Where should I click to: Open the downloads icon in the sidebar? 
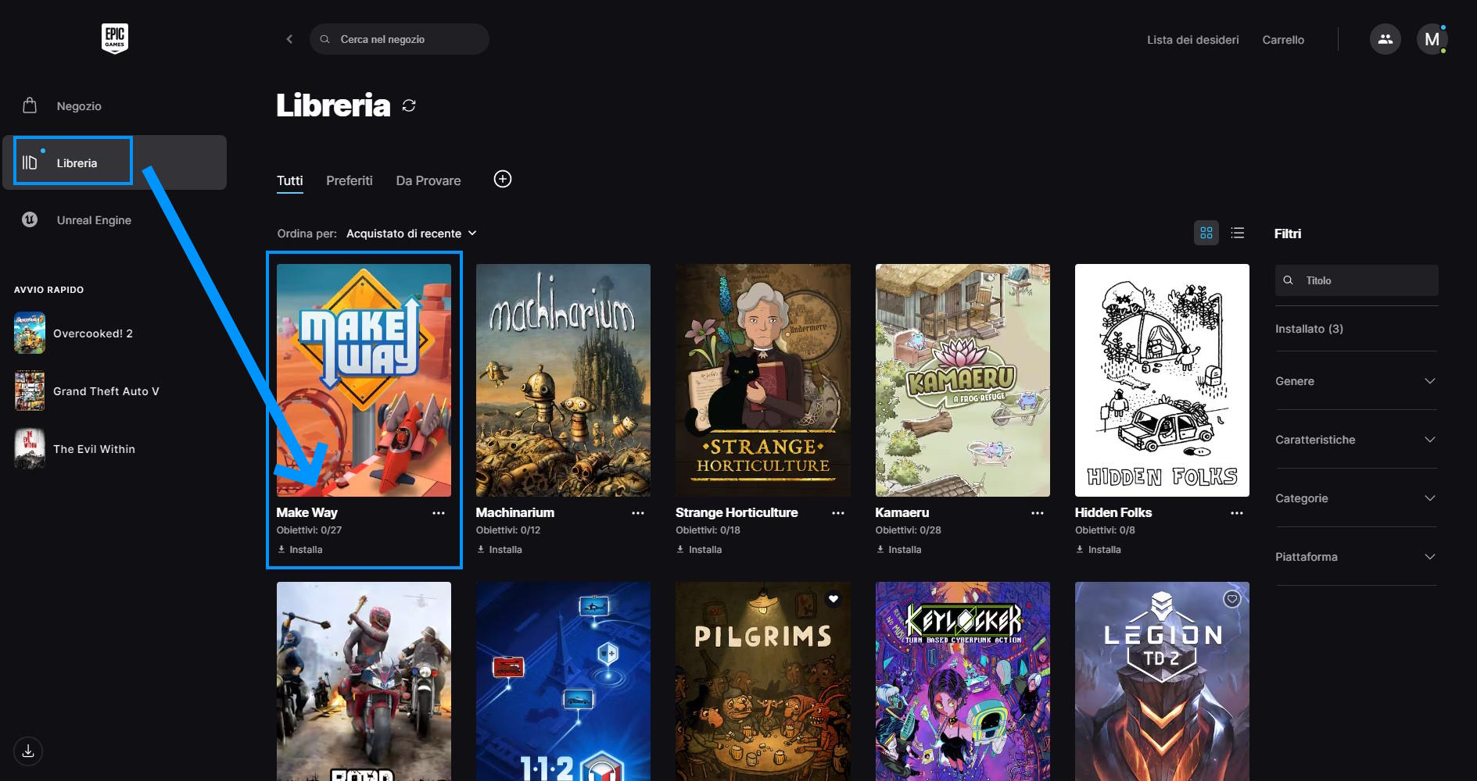click(x=28, y=751)
